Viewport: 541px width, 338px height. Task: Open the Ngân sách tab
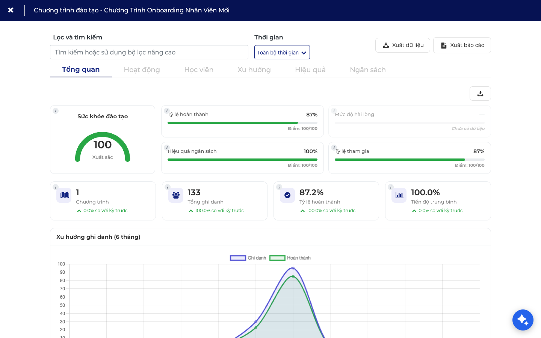(368, 70)
